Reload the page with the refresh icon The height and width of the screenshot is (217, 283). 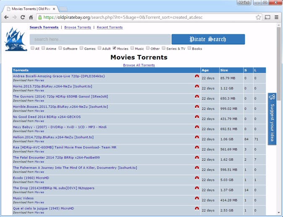point(23,17)
